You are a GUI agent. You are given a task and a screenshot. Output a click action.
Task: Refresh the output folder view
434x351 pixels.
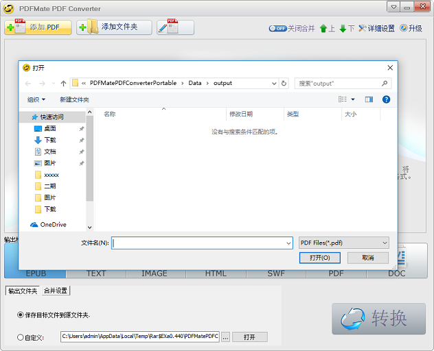click(x=284, y=83)
